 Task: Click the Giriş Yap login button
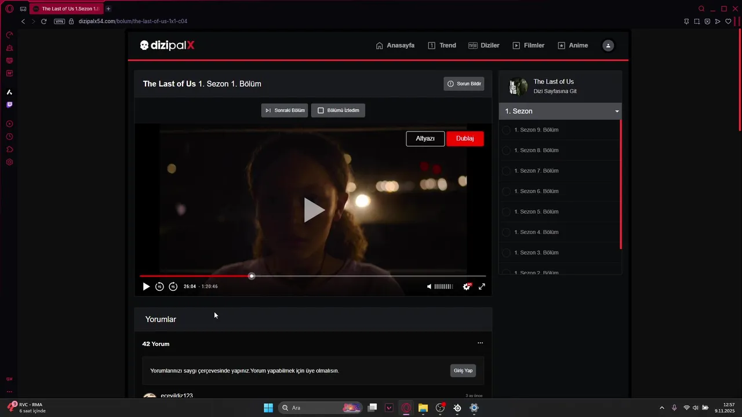click(463, 371)
